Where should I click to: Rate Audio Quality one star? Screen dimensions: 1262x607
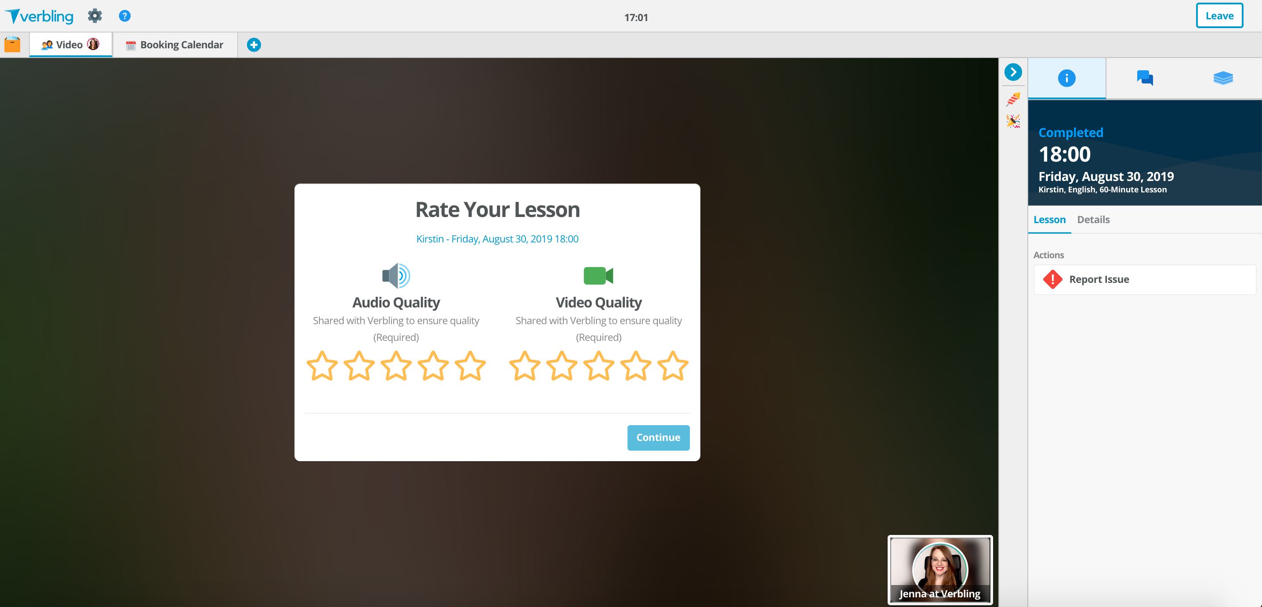click(322, 366)
